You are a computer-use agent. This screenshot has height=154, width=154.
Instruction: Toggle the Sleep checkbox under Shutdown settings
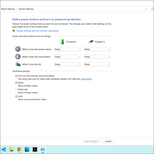click(16, 83)
